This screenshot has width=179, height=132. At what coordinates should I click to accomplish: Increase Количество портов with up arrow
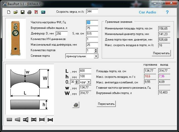(x=96, y=50)
